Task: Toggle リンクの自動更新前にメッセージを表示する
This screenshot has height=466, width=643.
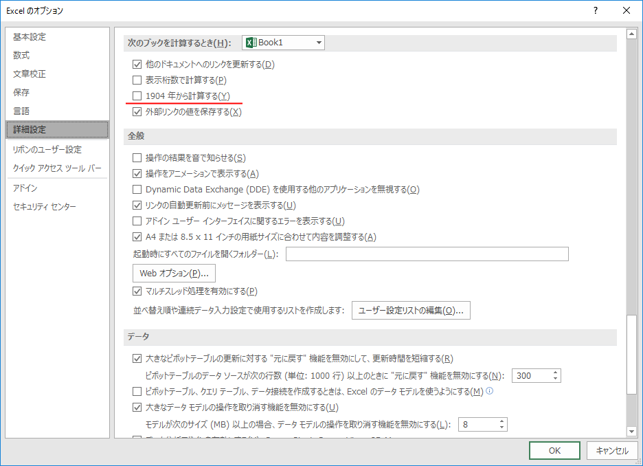Action: 137,205
